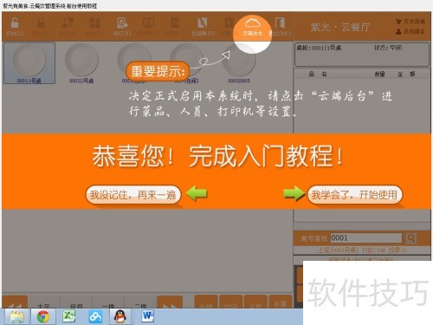Click the 金额 column header

point(406,75)
